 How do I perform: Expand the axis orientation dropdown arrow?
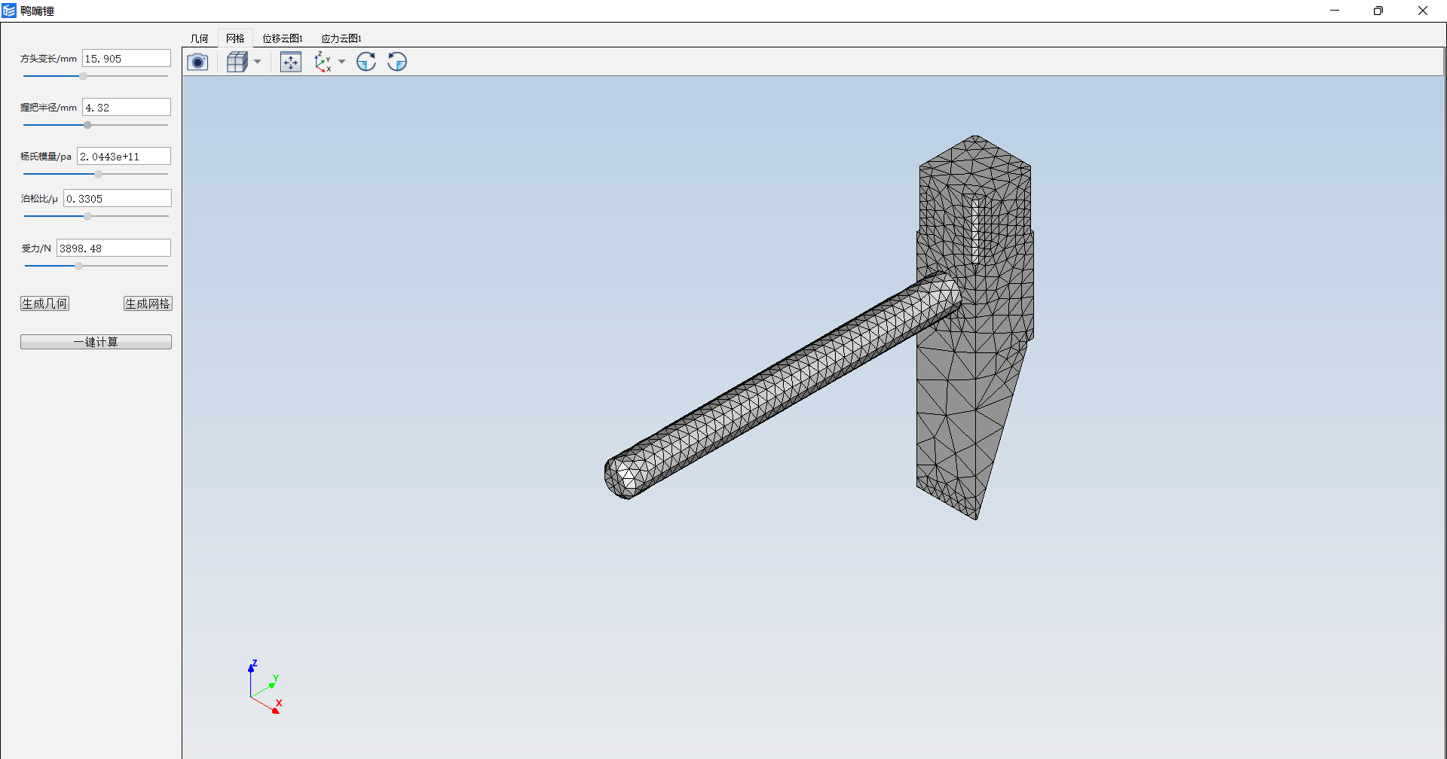coord(342,62)
